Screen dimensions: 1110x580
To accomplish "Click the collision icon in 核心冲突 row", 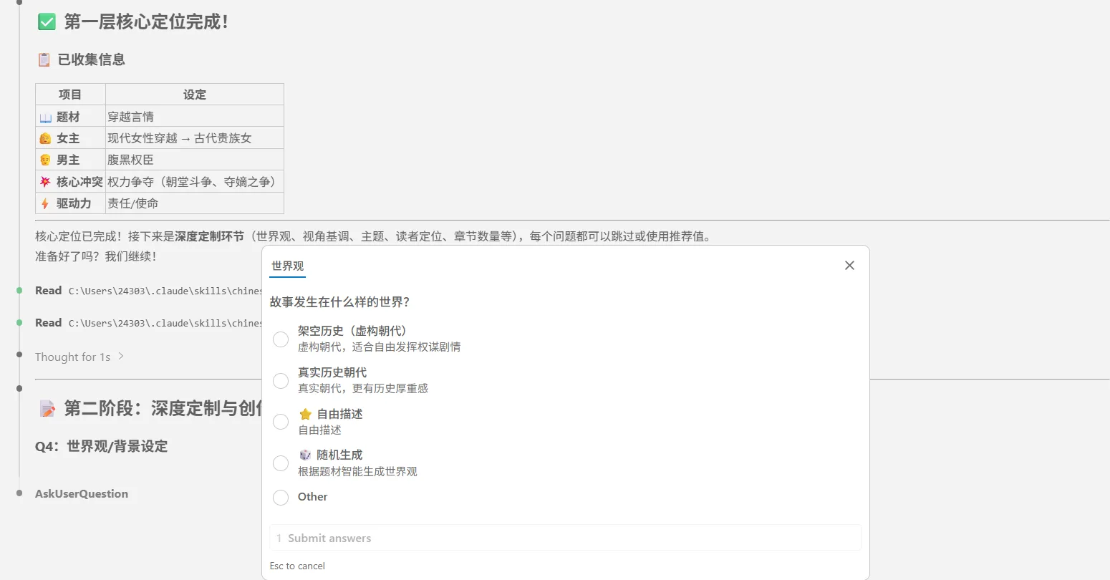I will (46, 182).
